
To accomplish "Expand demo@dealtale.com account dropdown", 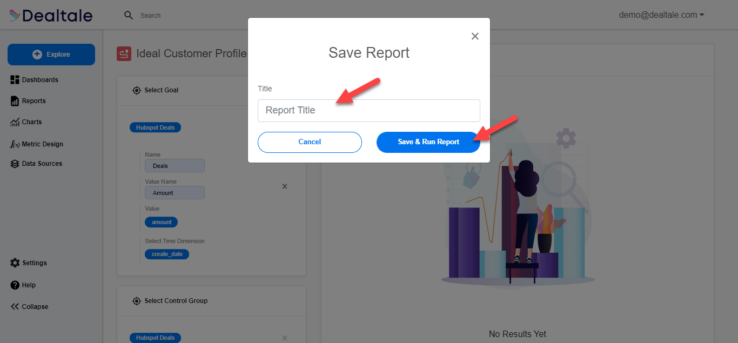I will pyautogui.click(x=661, y=15).
